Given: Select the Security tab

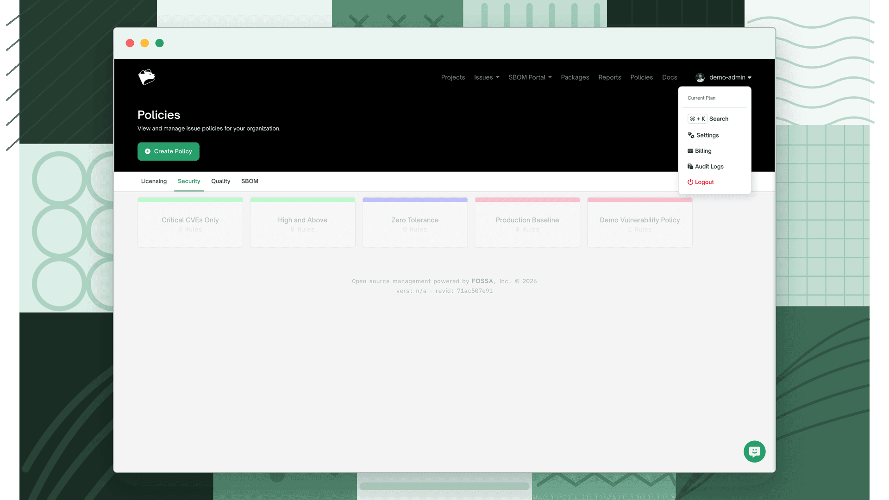Looking at the screenshot, I should point(189,181).
